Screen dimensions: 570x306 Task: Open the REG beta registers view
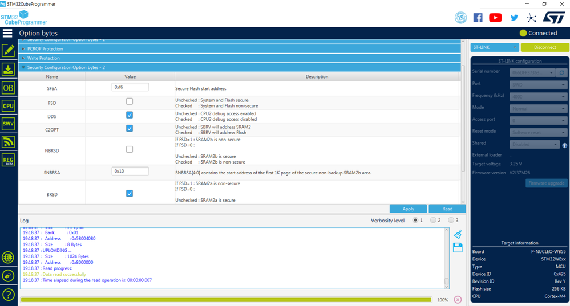click(9, 160)
